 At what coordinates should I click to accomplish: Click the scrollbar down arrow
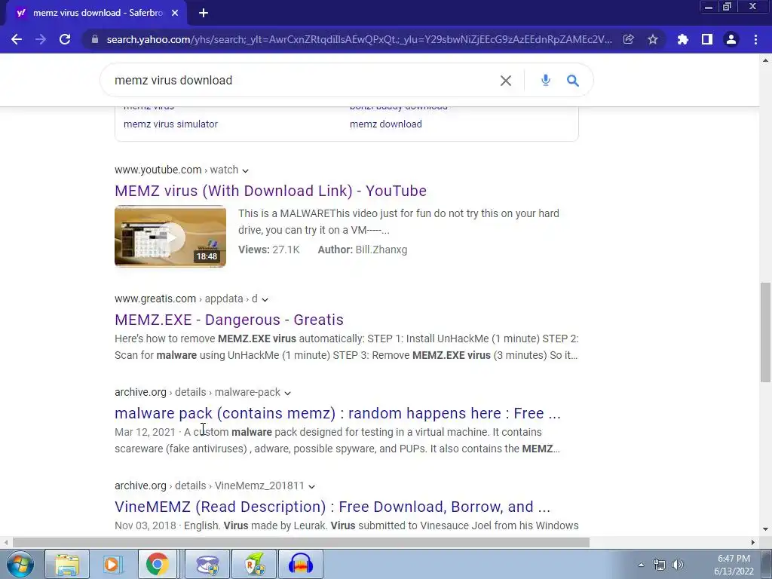pyautogui.click(x=765, y=530)
